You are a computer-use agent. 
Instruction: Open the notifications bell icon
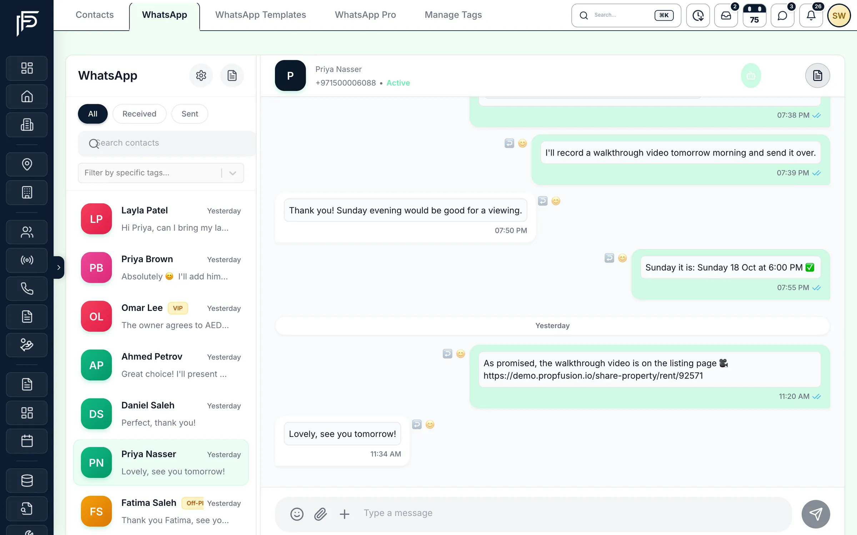(811, 16)
